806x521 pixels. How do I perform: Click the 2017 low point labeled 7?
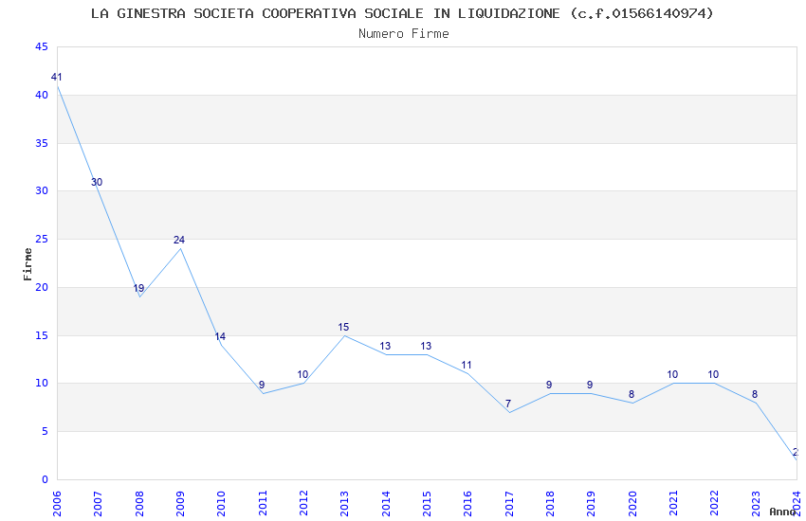coord(509,412)
